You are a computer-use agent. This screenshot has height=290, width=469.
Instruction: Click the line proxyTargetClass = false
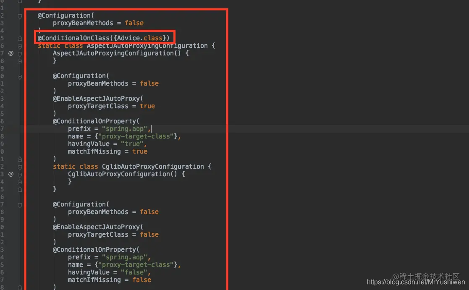coord(113,235)
